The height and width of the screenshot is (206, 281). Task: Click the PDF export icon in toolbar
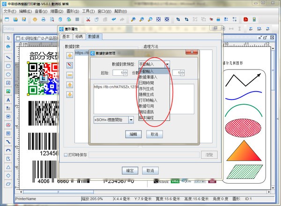(244, 20)
